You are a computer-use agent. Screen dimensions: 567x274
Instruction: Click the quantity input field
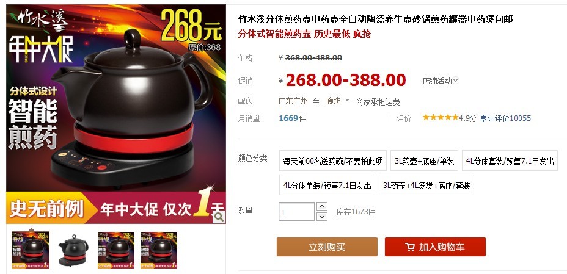click(296, 212)
